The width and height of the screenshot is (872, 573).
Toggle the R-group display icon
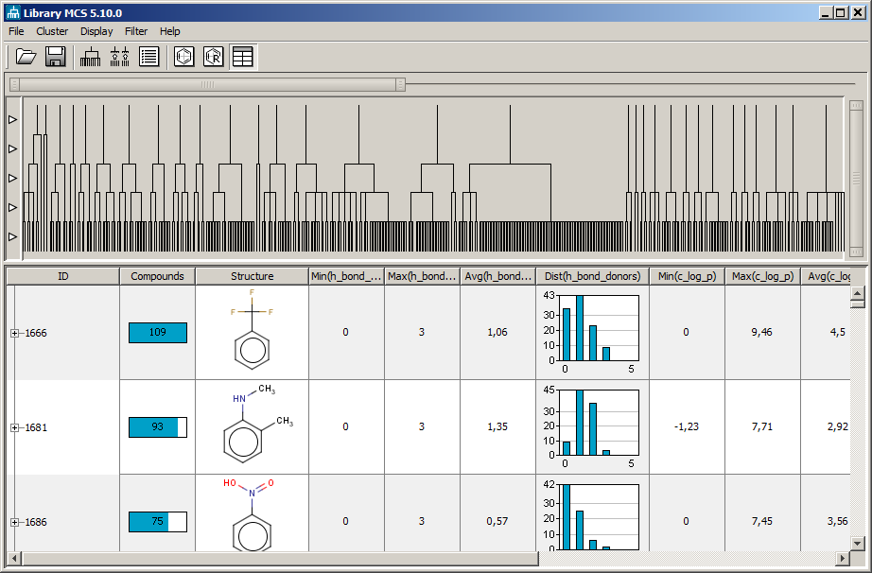pyautogui.click(x=213, y=56)
